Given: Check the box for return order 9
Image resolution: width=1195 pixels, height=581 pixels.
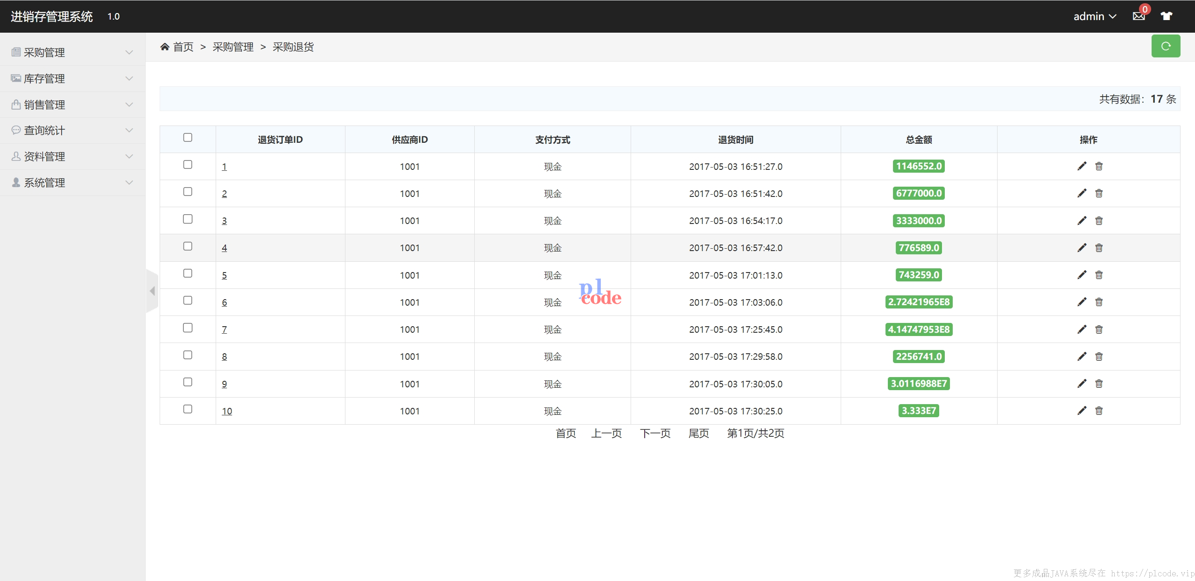Looking at the screenshot, I should pos(188,382).
